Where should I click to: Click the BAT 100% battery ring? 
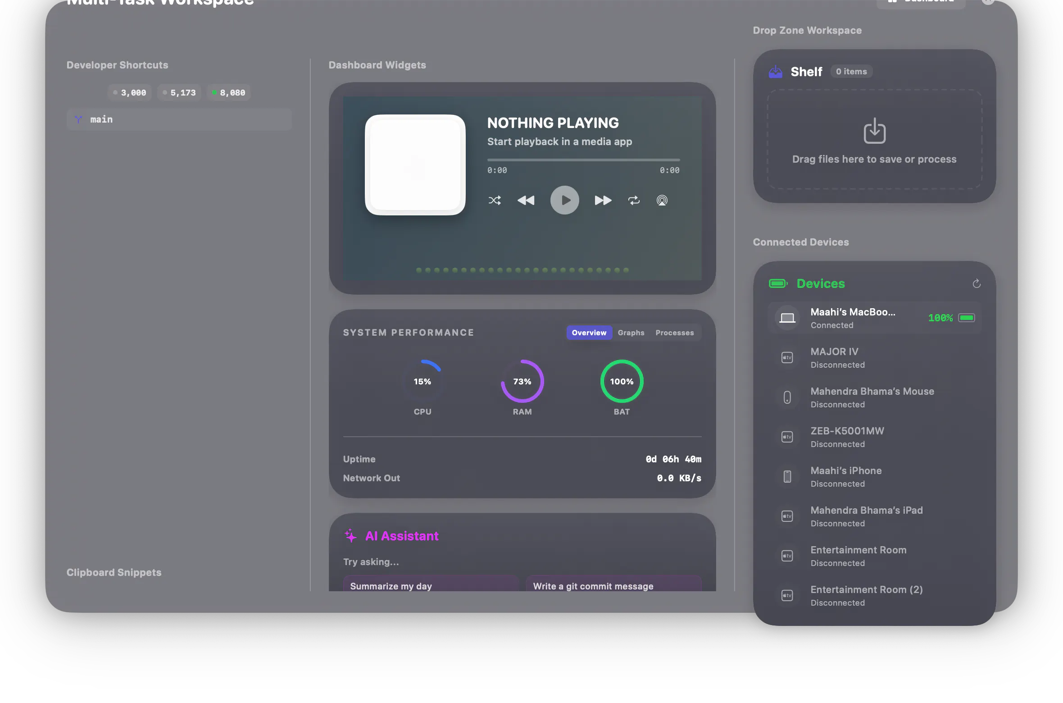pos(622,381)
